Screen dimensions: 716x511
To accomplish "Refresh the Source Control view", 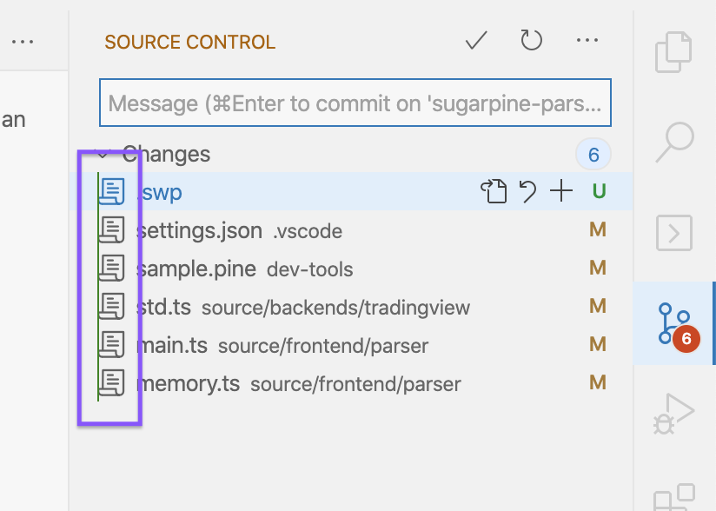I will 531,40.
